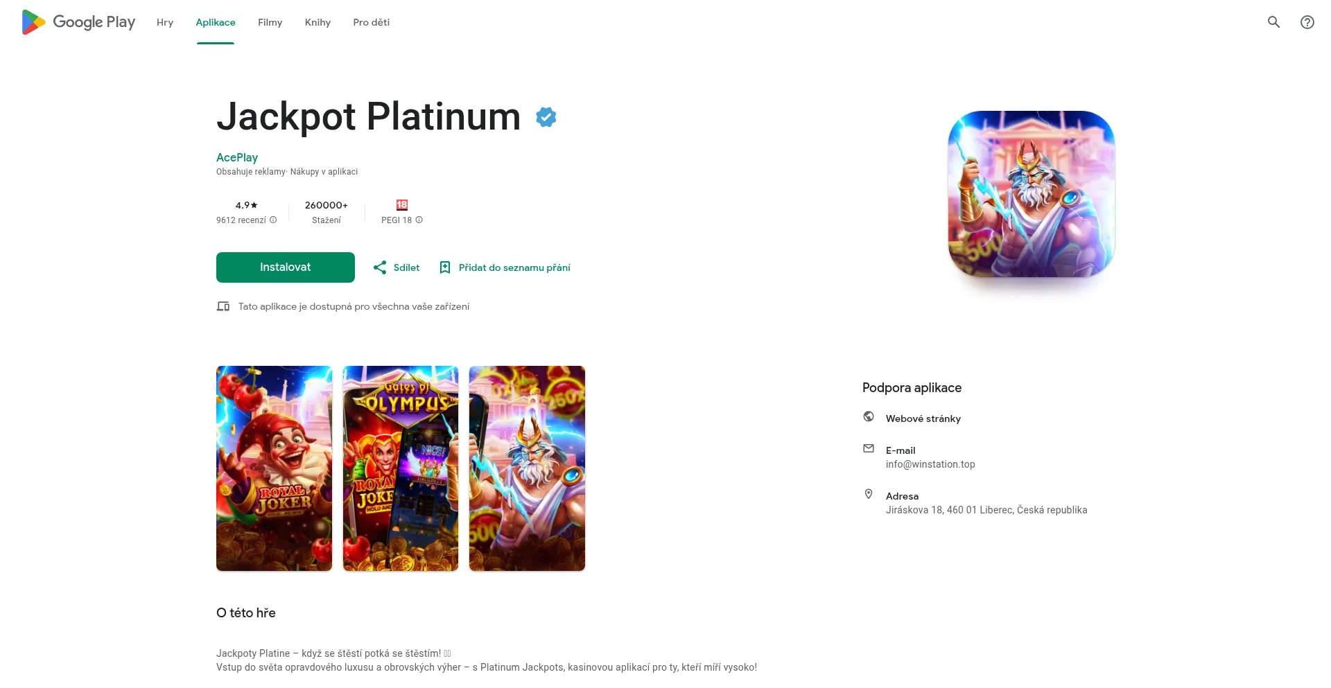Open the help question mark icon
Viewport: 1331px width, 688px height.
[1307, 22]
